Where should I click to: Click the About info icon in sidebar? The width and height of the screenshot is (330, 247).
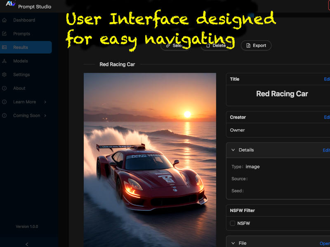(x=5, y=88)
